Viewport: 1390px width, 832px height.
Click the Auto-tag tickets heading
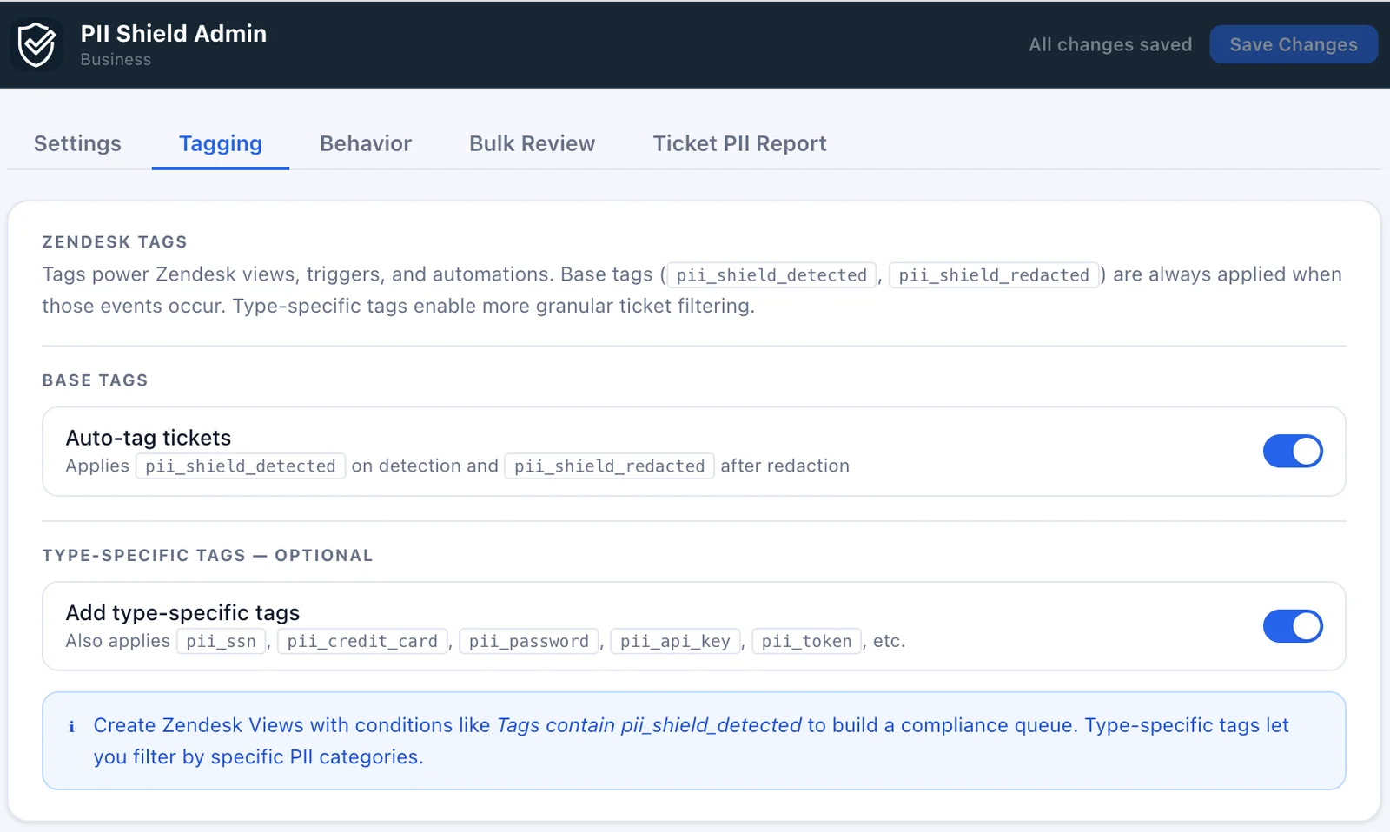(149, 438)
